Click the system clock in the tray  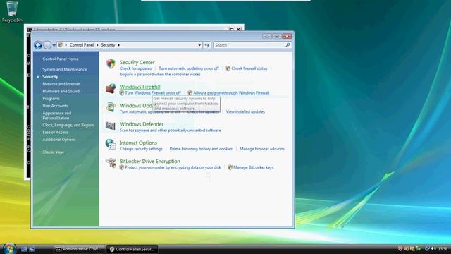pyautogui.click(x=443, y=249)
